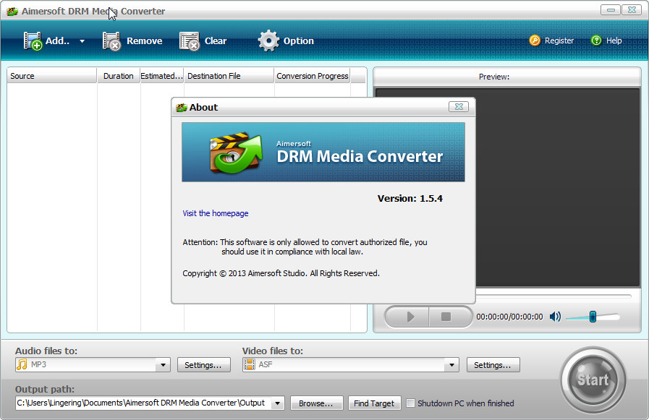Open the Visit the homepage link
Viewport: 649px width, 420px height.
(x=215, y=213)
